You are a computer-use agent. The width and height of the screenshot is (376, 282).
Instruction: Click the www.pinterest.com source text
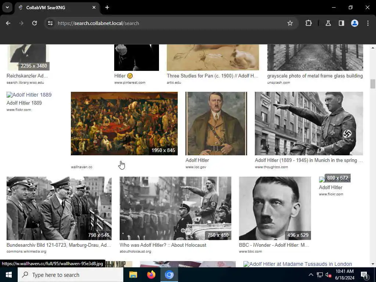pos(130,83)
